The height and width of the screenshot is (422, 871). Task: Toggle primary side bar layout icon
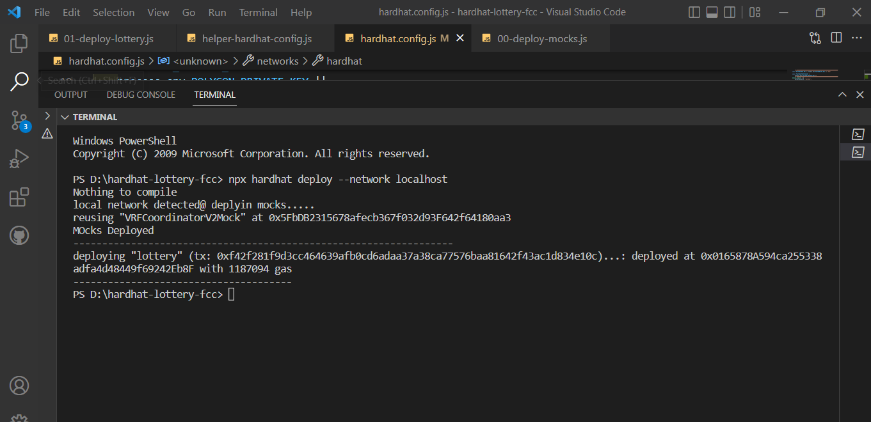pos(694,12)
